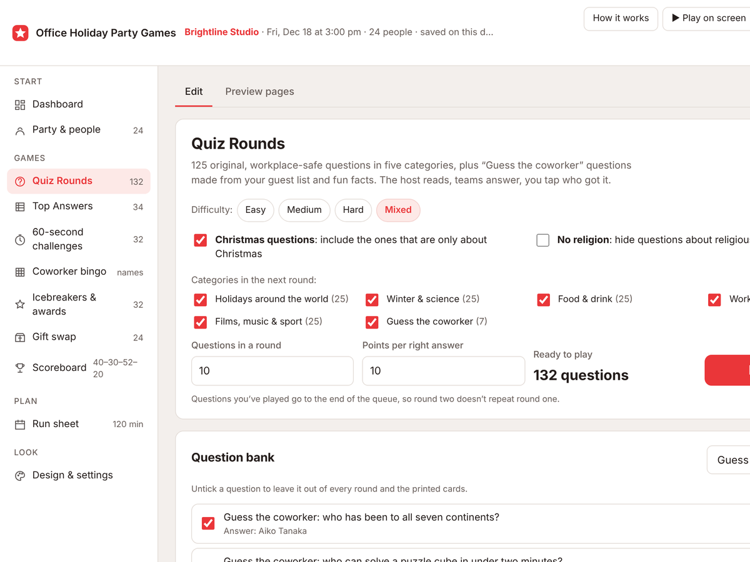
Task: Click the Play on screen button
Action: pyautogui.click(x=706, y=19)
